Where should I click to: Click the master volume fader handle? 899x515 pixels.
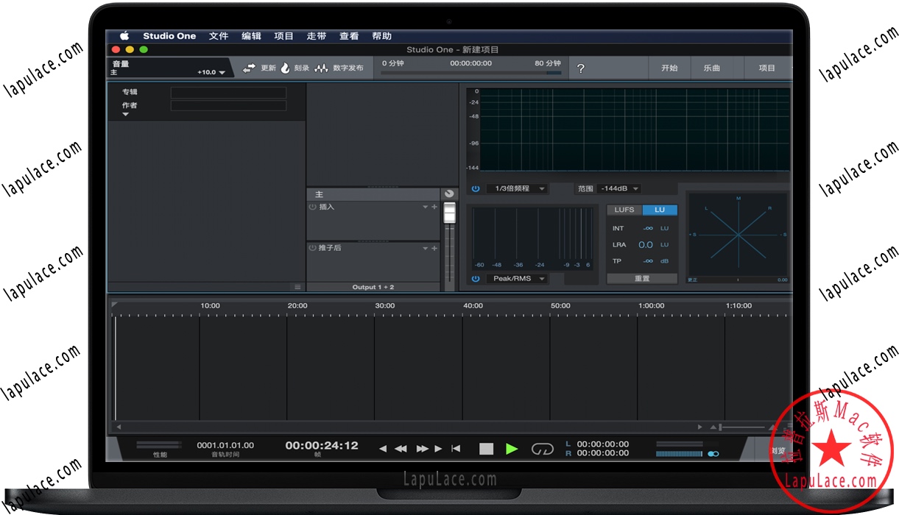pyautogui.click(x=449, y=212)
